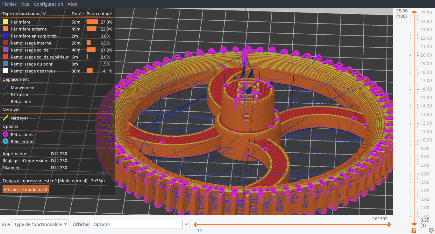Click the Réinsertions option label

point(23,141)
